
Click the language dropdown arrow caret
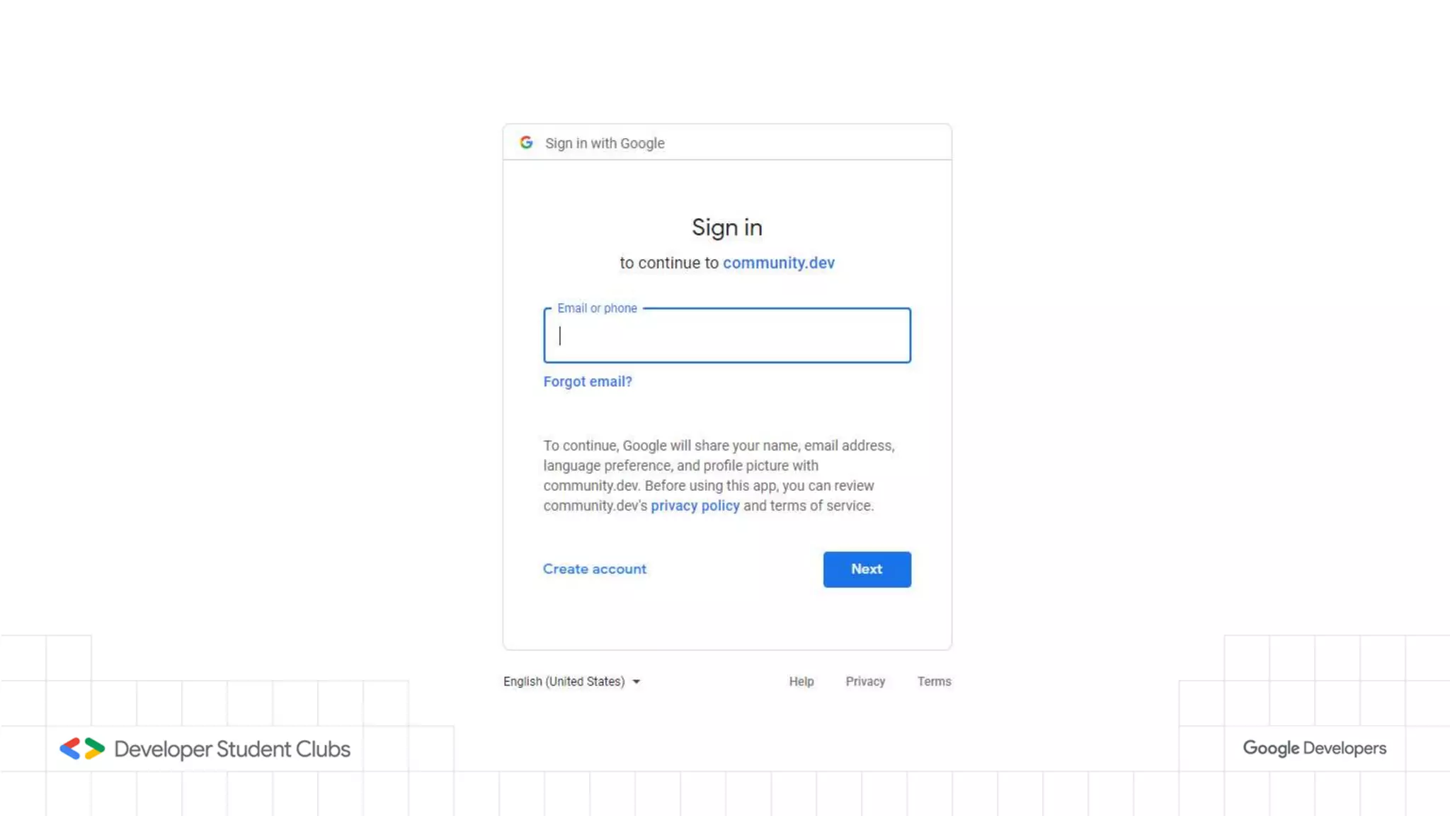pyautogui.click(x=636, y=681)
